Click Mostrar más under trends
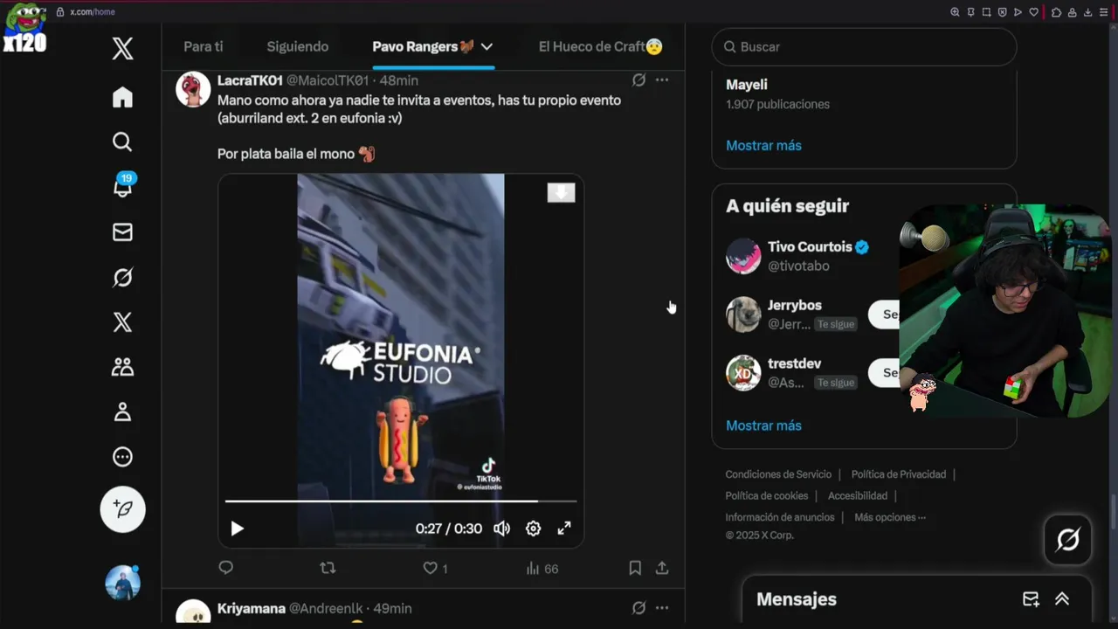Screen dimensions: 1118x629 point(763,146)
